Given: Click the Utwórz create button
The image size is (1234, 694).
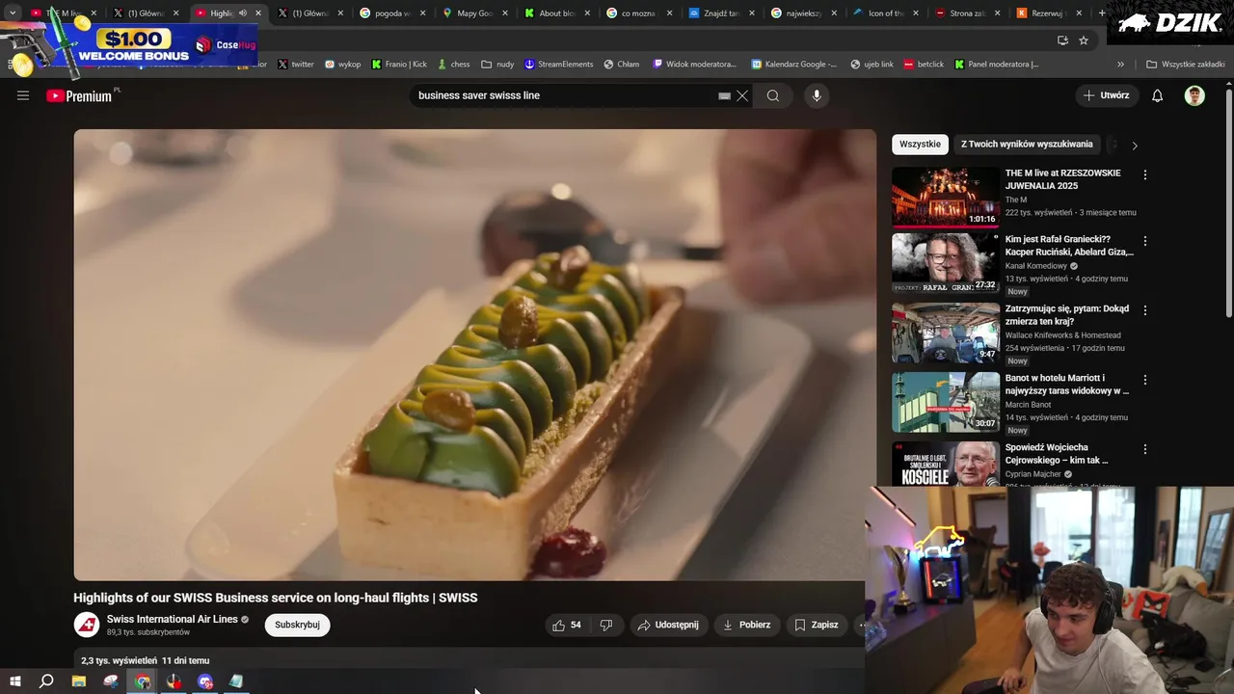Looking at the screenshot, I should coord(1106,95).
